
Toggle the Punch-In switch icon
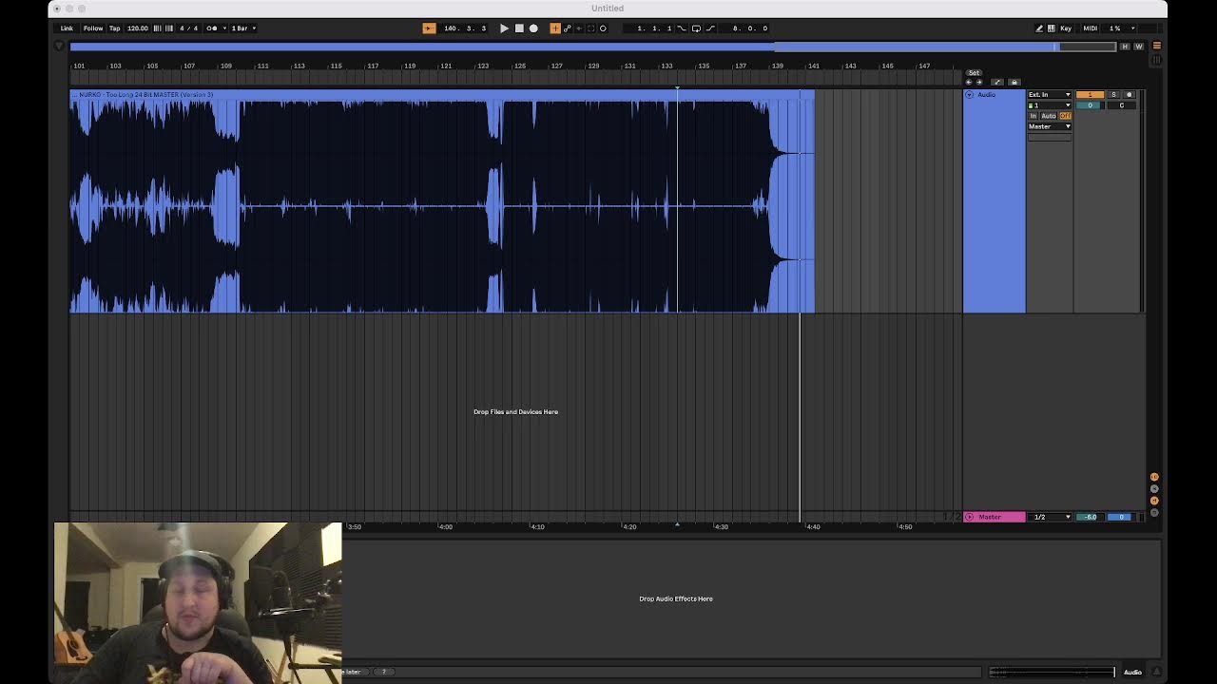click(682, 28)
